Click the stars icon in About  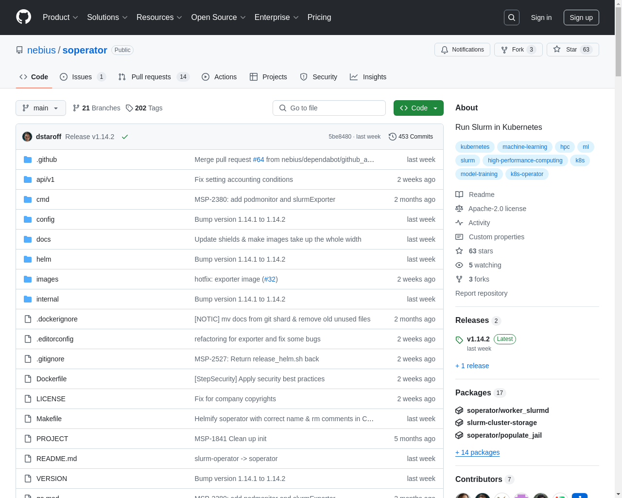tap(459, 251)
